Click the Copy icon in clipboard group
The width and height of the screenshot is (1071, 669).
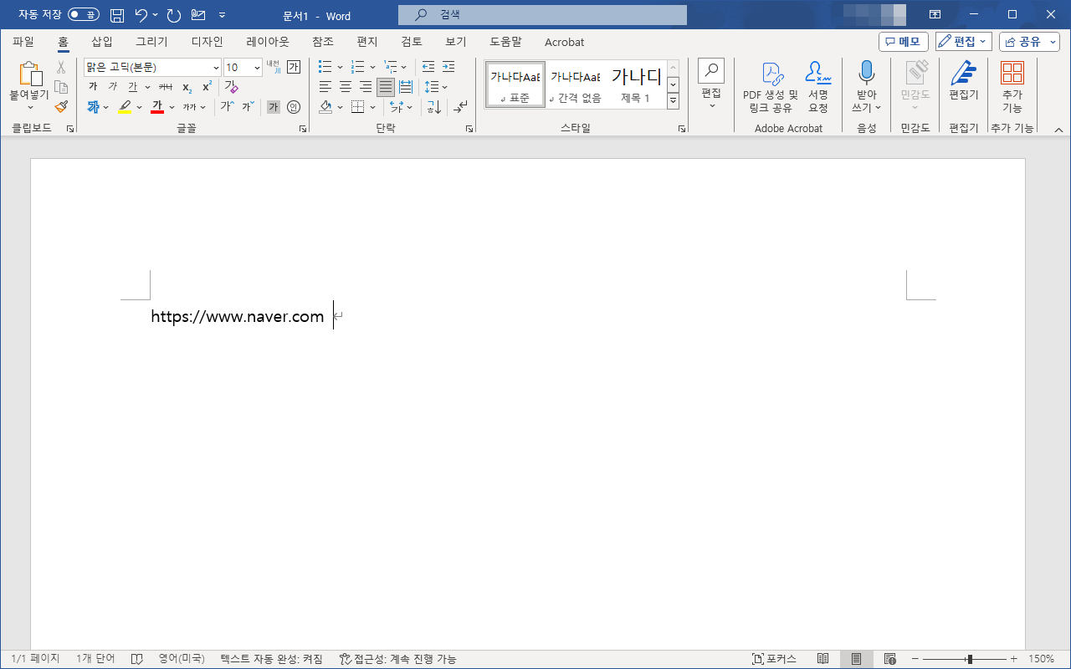[x=61, y=87]
